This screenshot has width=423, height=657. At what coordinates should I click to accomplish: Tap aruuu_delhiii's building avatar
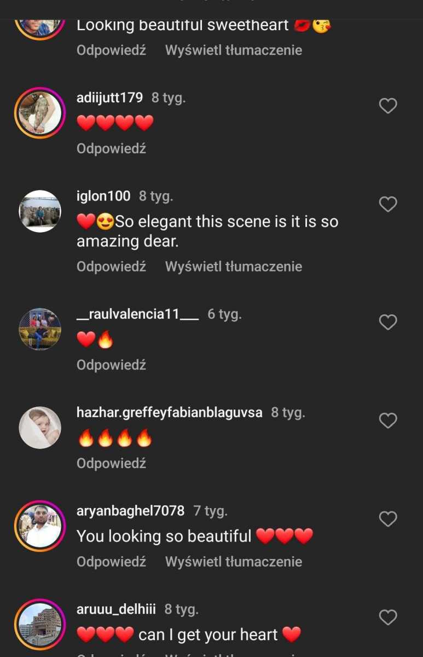click(x=40, y=625)
